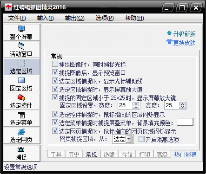Close the 红蜻蜓抓图精灵2016 window
This screenshot has width=206, height=174.
(x=196, y=7)
